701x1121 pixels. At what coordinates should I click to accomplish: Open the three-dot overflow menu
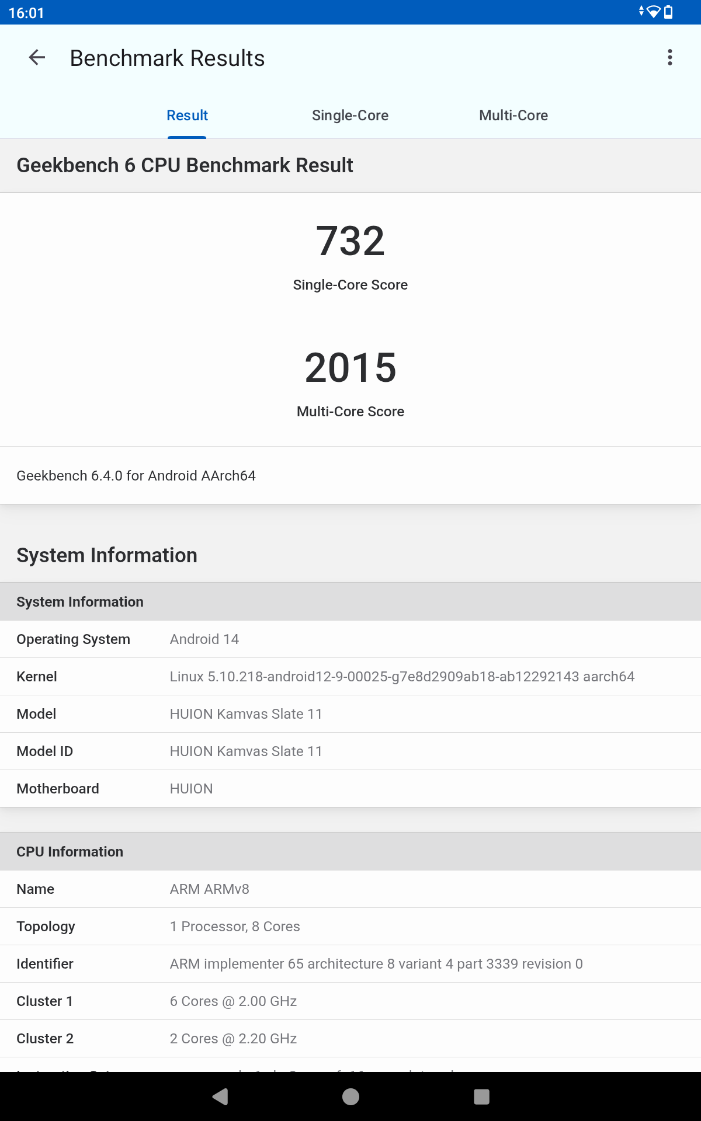coord(669,58)
